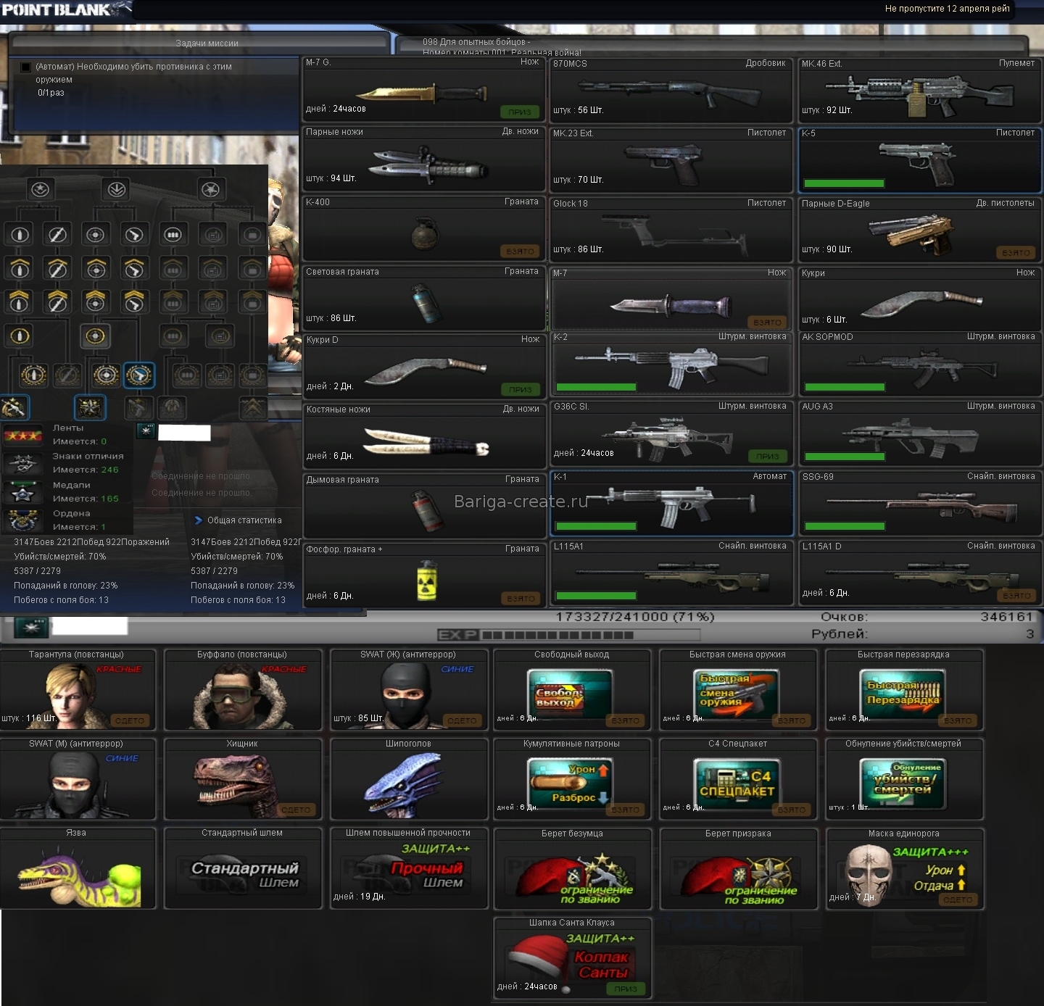Screen dimensions: 1044x1006
Task: Click the "Не пропустите 12 апреля рейн" notice
Action: tap(947, 9)
